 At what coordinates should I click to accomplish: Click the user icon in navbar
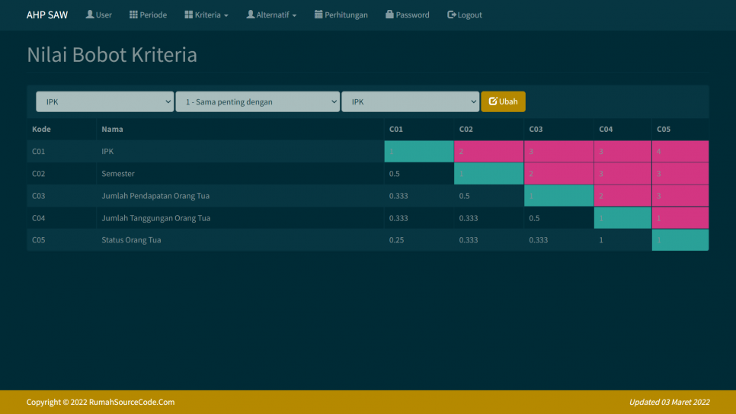[90, 14]
